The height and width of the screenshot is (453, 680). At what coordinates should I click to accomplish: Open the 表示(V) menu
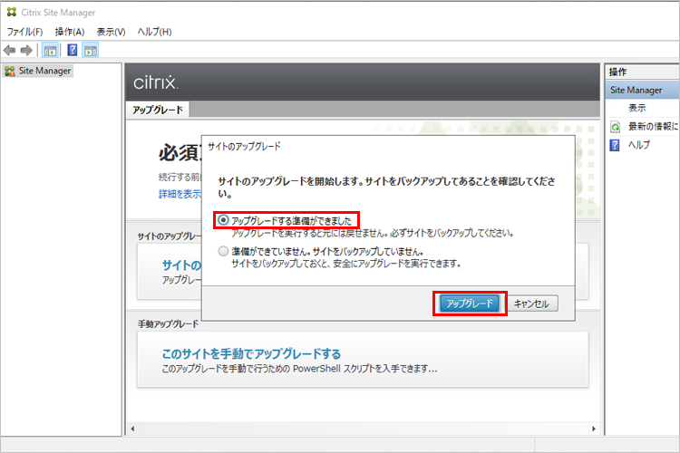click(x=111, y=32)
